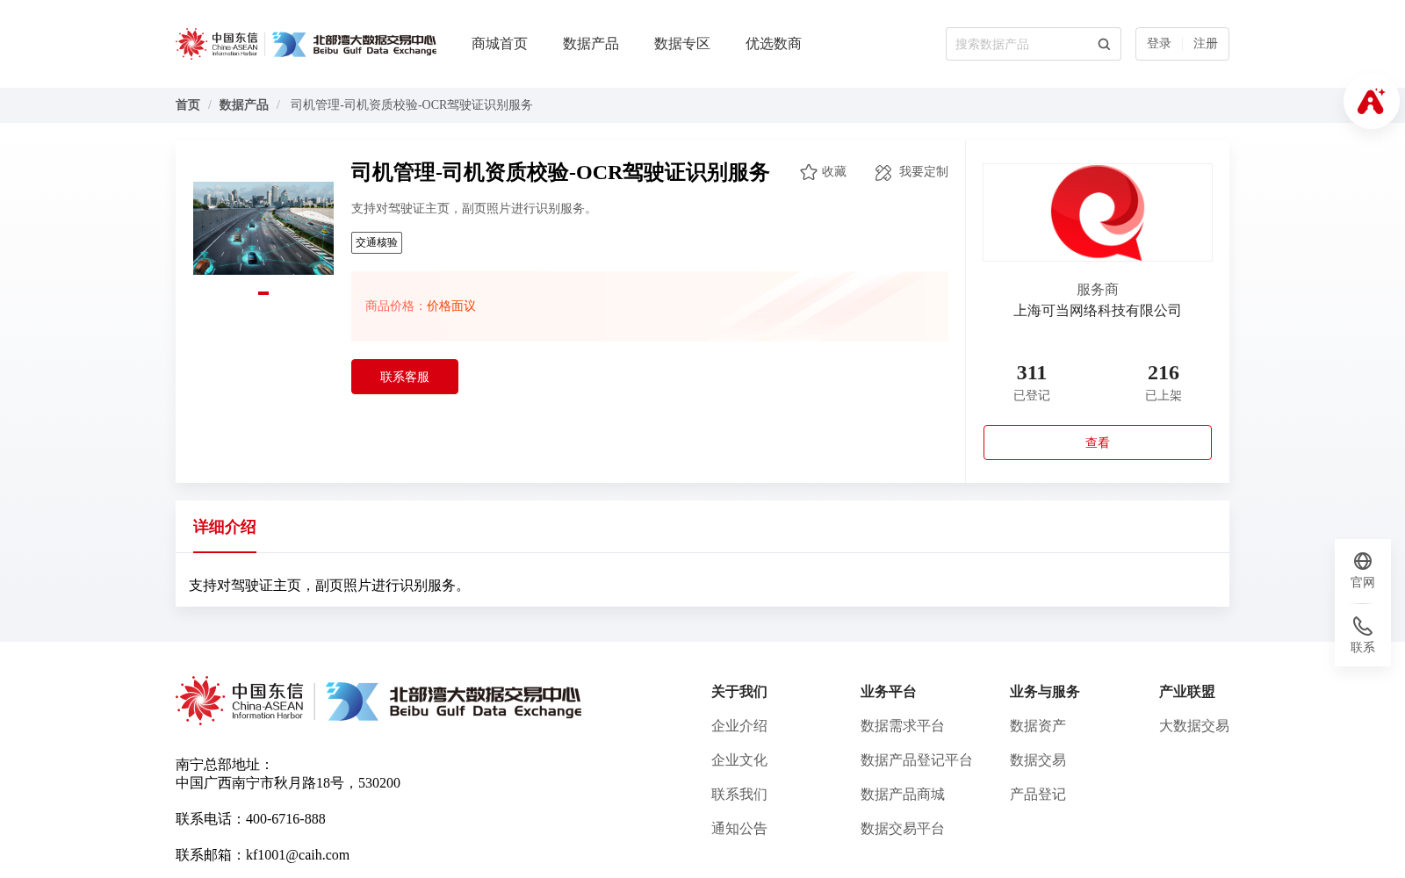Open the red AI assistant floating icon
This screenshot has width=1405, height=878.
click(x=1371, y=101)
